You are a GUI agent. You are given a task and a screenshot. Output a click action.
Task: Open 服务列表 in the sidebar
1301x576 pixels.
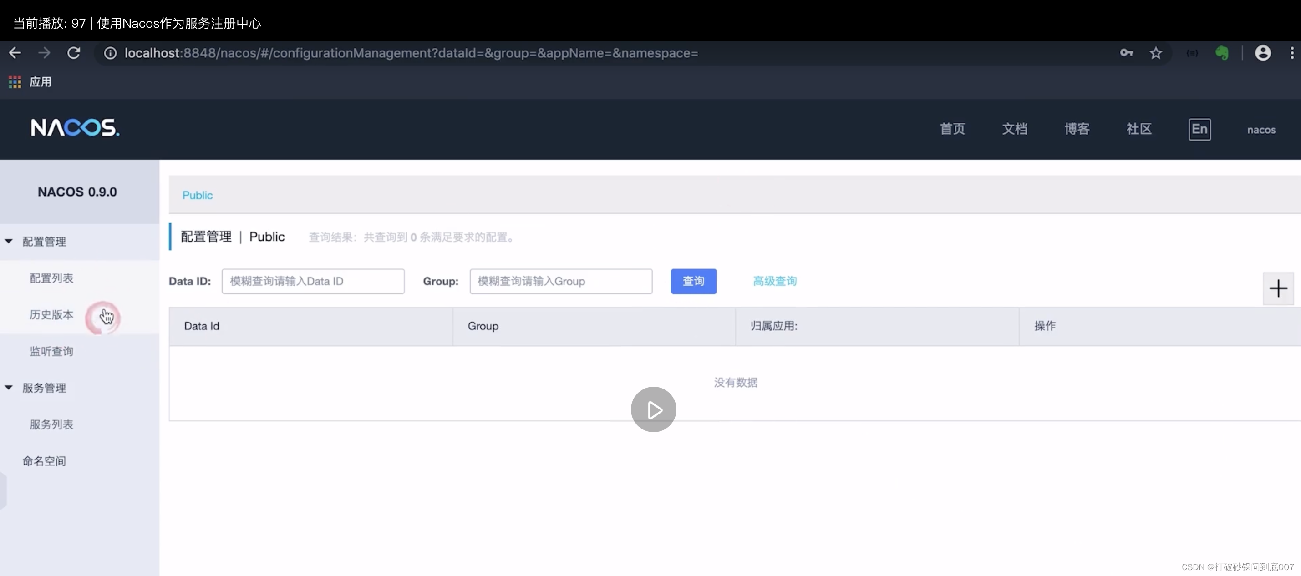(51, 424)
